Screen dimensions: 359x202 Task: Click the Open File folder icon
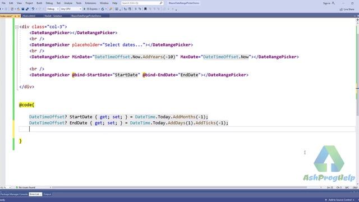point(19,9)
